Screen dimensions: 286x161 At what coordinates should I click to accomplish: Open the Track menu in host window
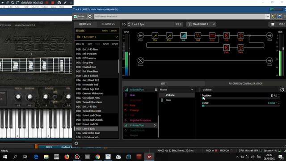pyautogui.click(x=25, y=7)
